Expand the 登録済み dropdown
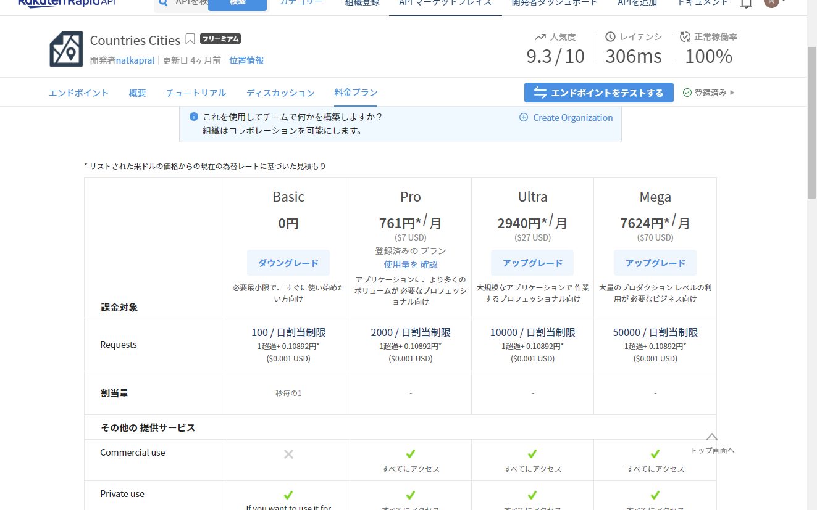 point(732,93)
